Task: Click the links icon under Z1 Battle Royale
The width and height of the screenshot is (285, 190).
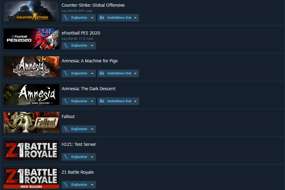Action: point(66,185)
